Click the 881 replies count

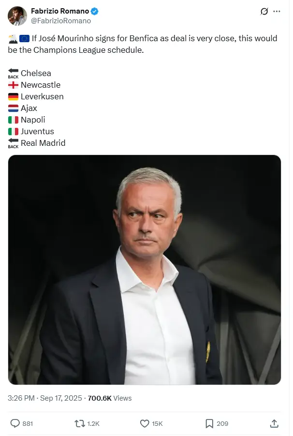[28, 423]
